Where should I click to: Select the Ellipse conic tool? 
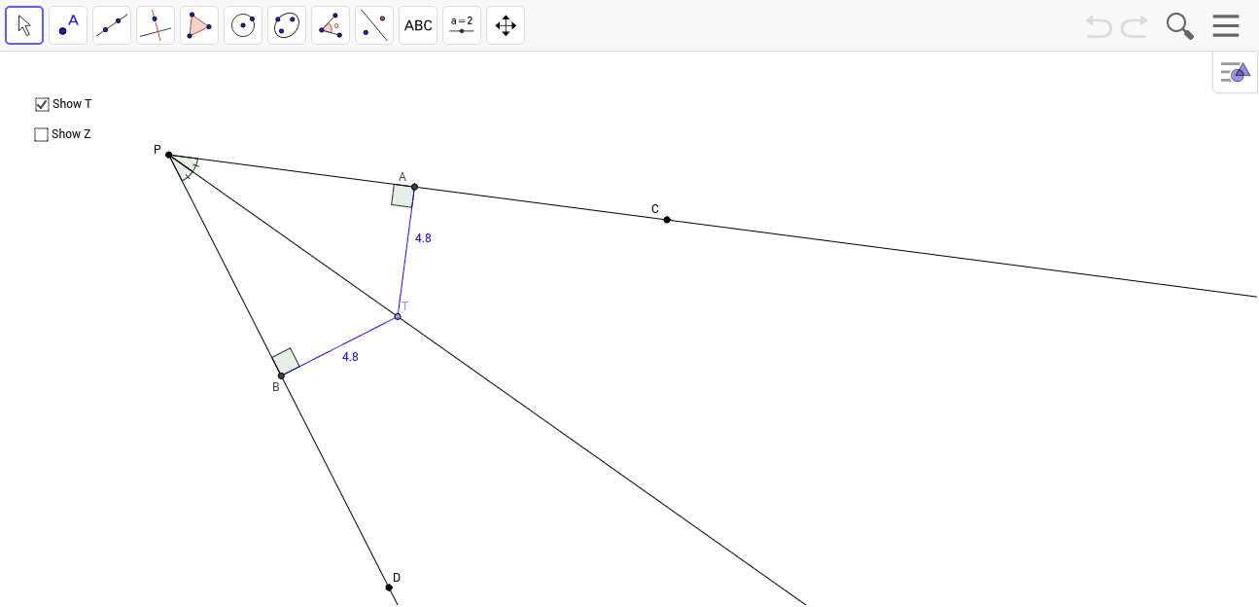(287, 25)
